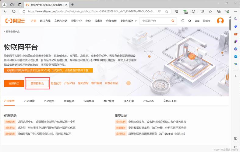Open the 解决方案 navigation menu
This screenshot has width=240, height=152.
(45, 21)
